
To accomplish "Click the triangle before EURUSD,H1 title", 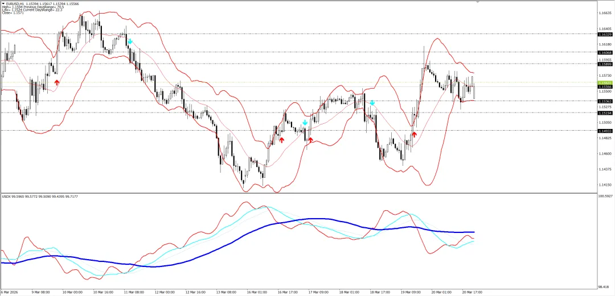I will [3, 3].
